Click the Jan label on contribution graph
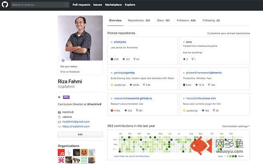 click(x=120, y=134)
